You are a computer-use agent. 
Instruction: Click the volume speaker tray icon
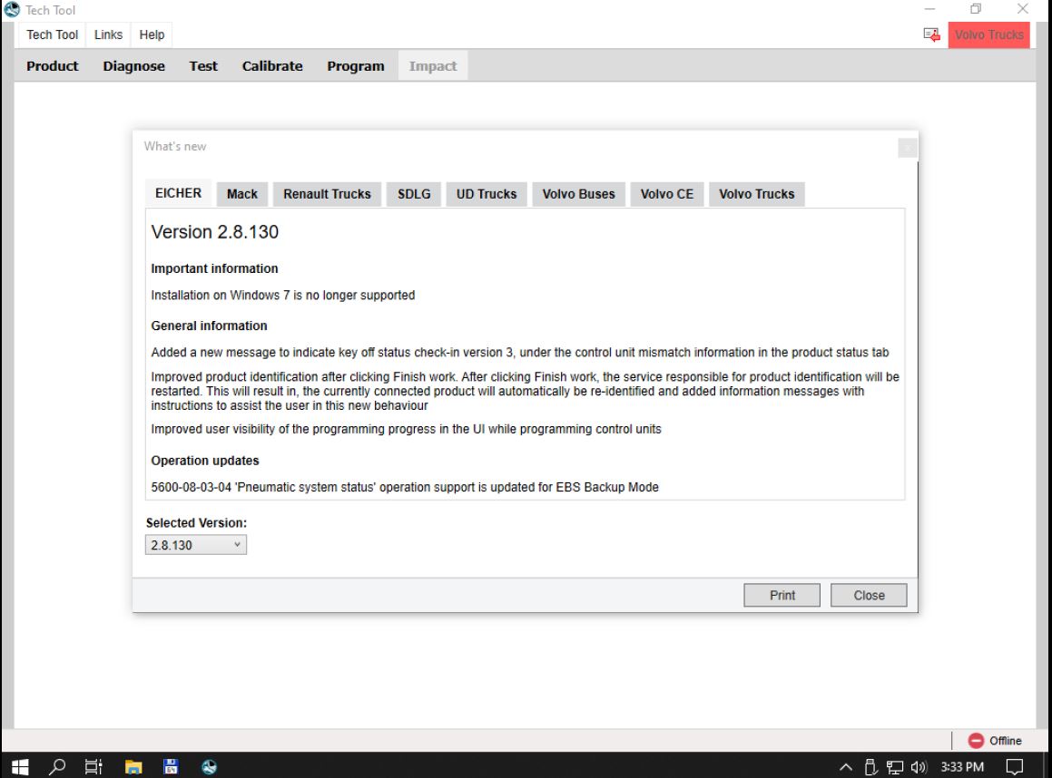click(x=919, y=767)
